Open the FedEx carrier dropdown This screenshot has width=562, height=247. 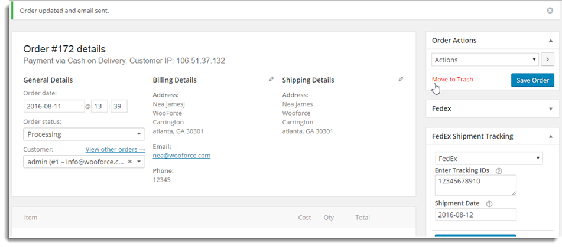pos(488,159)
